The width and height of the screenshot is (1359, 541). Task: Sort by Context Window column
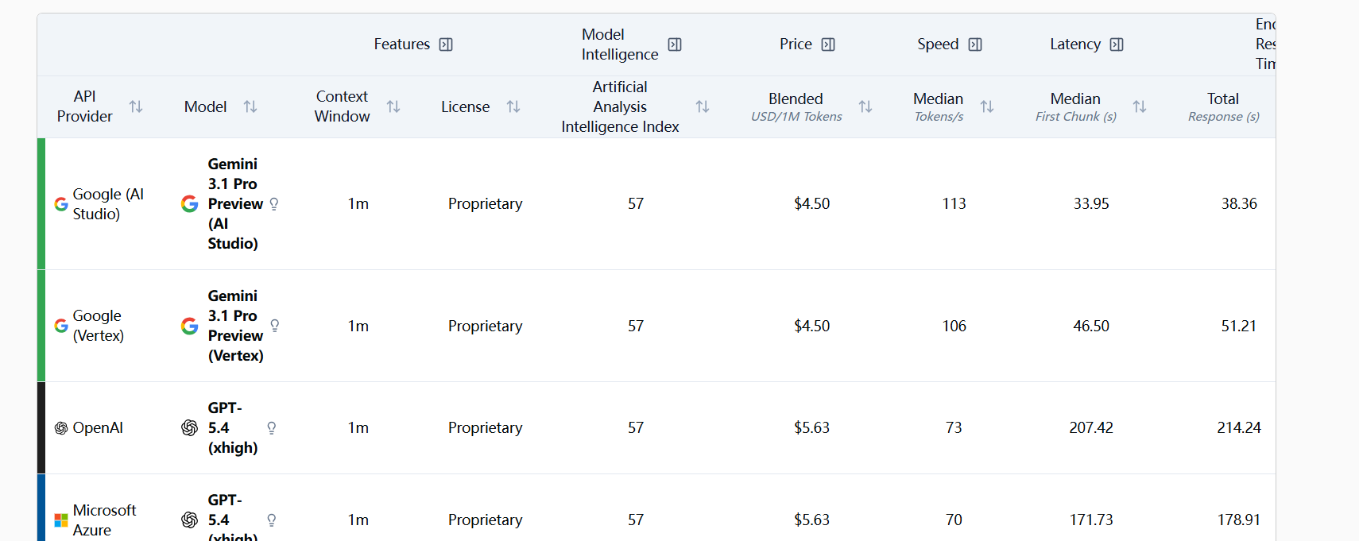coord(393,106)
